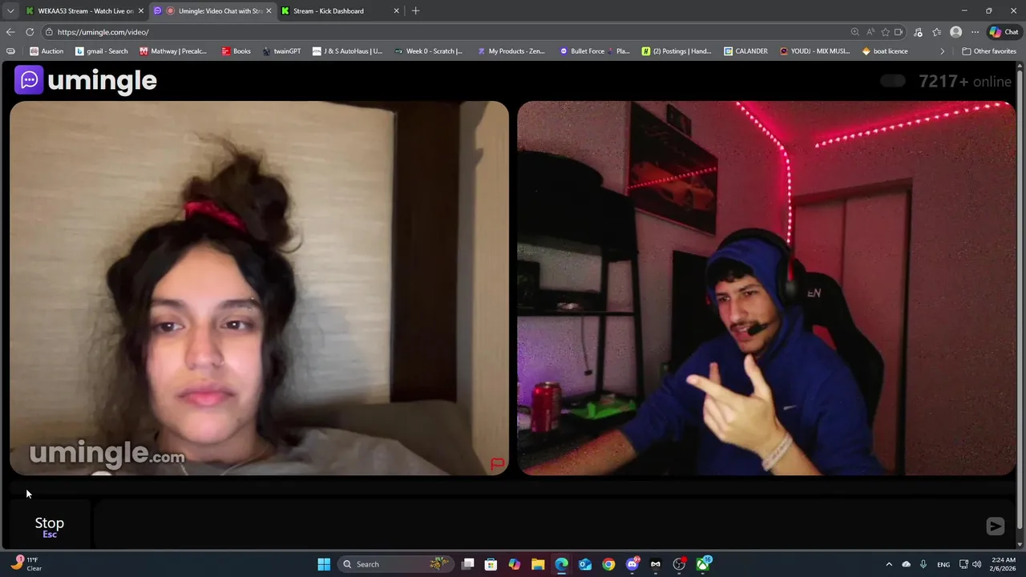This screenshot has width=1026, height=577.
Task: Switch to Umingle Video Chat tab
Action: [212, 11]
